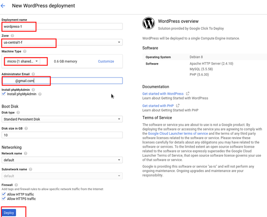Open the Machine Type help icon
The image size is (267, 217).
point(25,51)
